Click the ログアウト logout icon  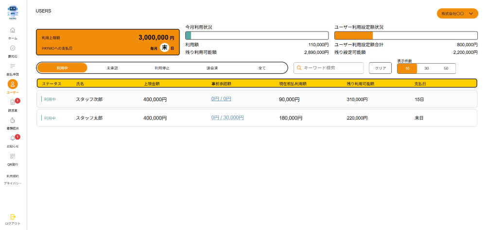(13, 217)
